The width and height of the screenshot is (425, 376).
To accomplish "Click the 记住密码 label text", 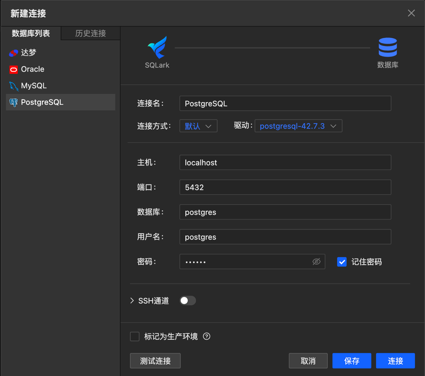I will (x=367, y=262).
